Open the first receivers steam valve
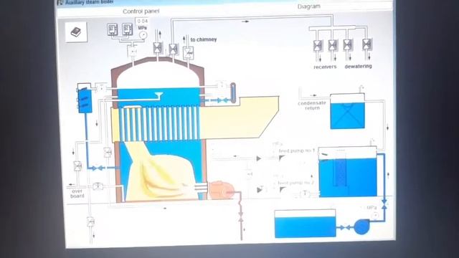 coord(318,46)
